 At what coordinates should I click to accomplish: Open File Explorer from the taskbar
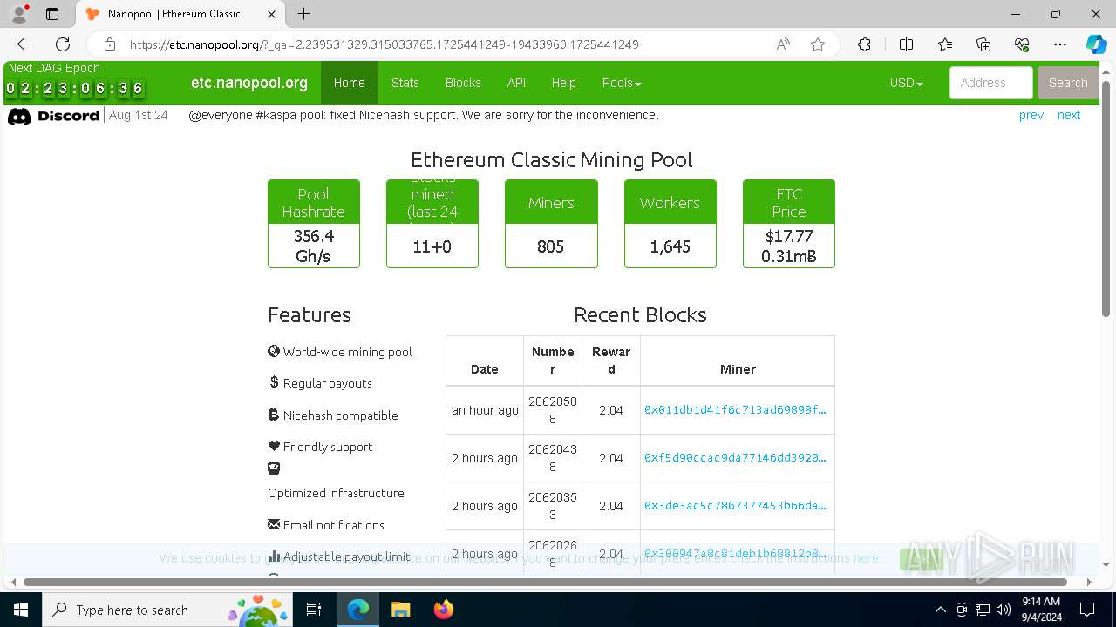tap(400, 610)
